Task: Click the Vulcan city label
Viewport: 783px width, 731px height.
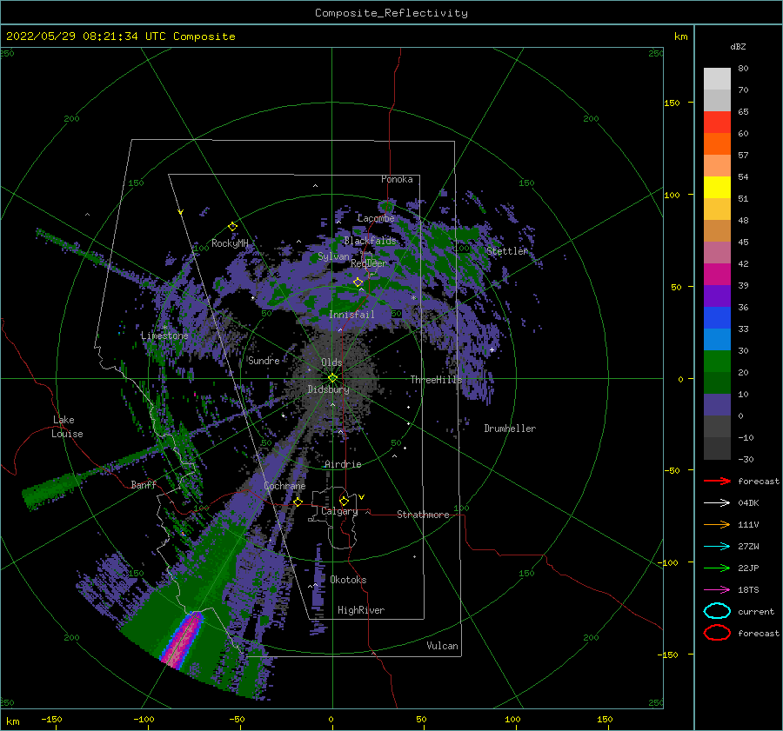Action: [442, 646]
